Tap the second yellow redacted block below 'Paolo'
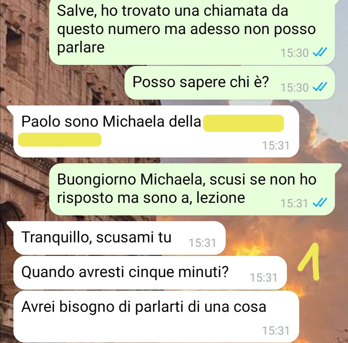 click(60, 140)
